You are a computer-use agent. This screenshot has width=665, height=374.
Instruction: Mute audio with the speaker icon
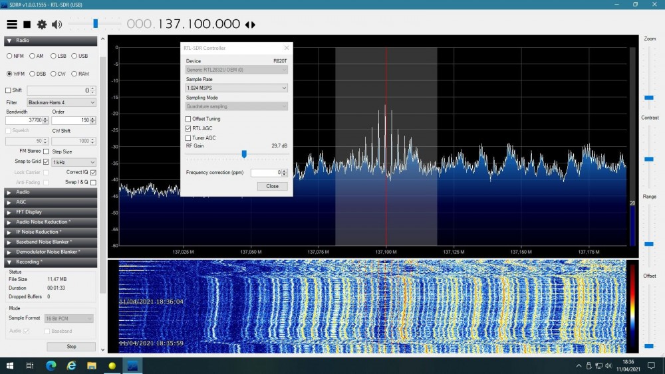pos(57,25)
